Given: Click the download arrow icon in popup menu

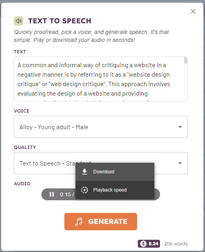Looking at the screenshot, I should click(85, 172).
